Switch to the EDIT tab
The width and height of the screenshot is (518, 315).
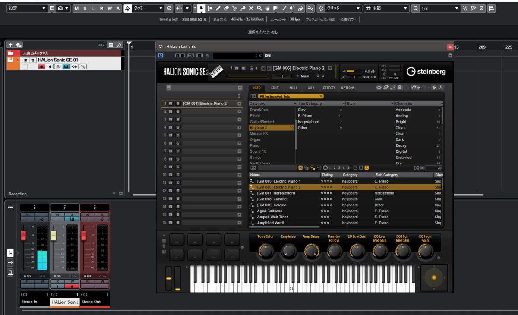point(275,88)
